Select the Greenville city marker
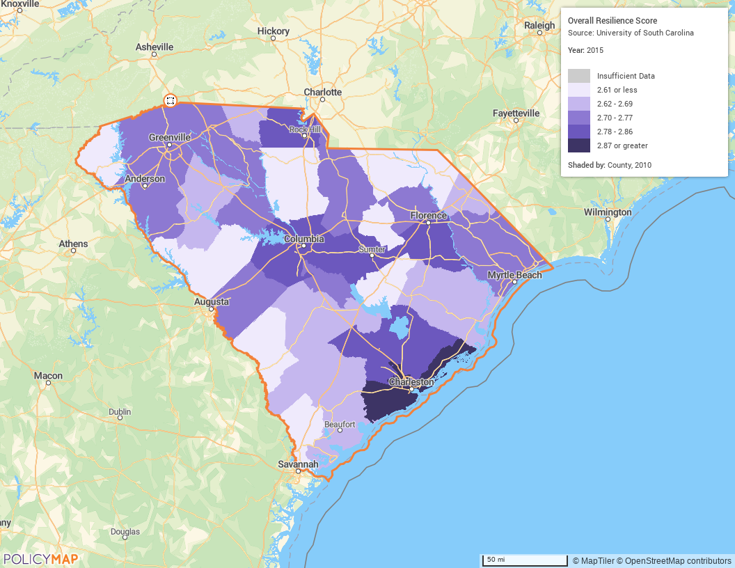 [x=169, y=145]
